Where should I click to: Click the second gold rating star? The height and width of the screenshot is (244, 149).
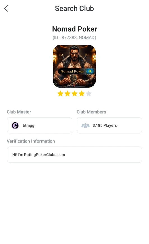(x=67, y=94)
